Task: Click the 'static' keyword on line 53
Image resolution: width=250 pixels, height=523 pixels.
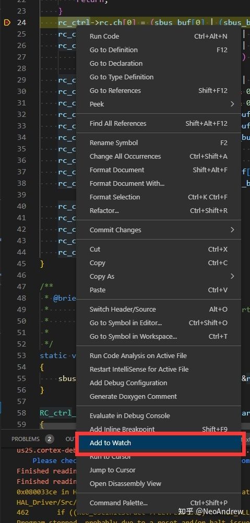Action: pos(53,355)
